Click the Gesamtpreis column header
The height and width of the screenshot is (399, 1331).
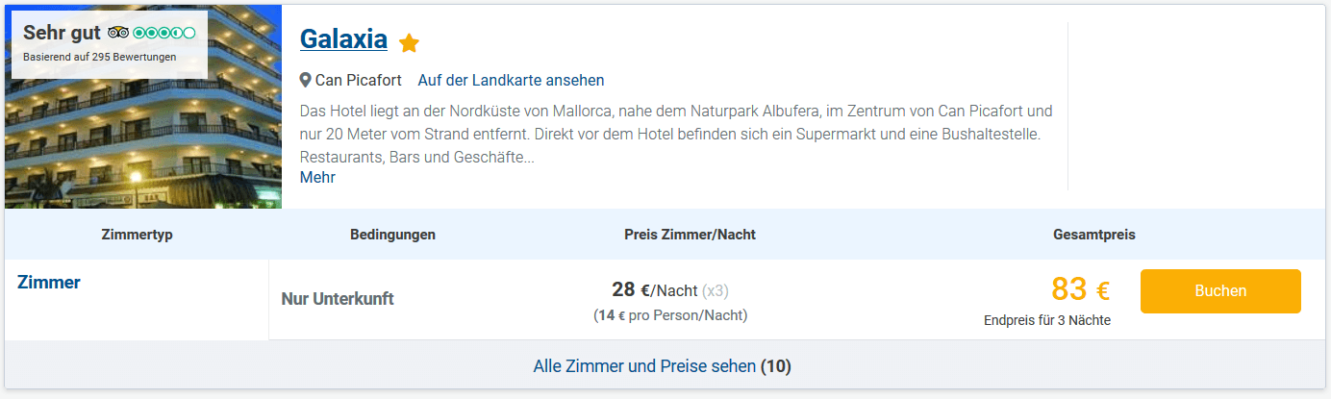[x=1094, y=235]
